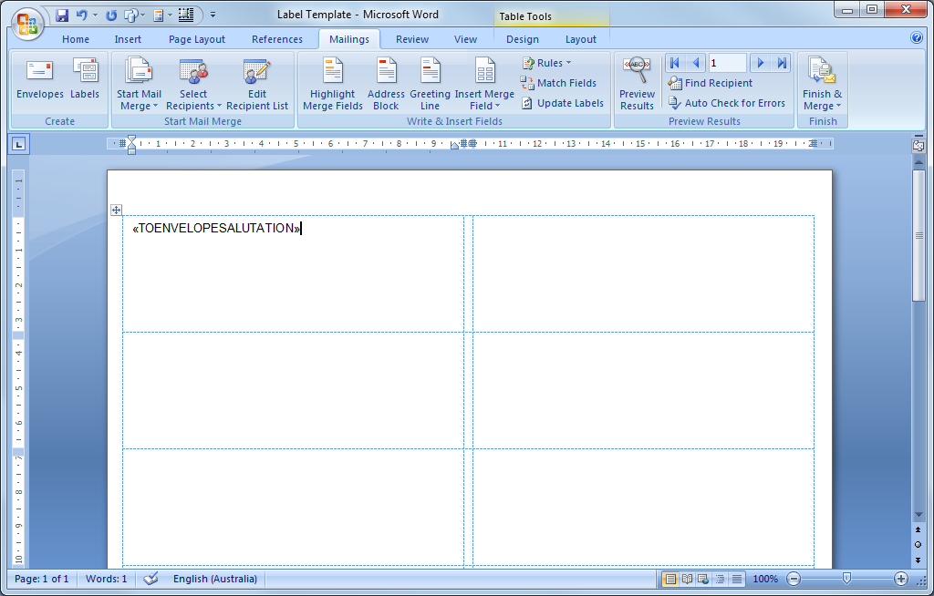This screenshot has height=596, width=934.
Task: Click vertical scrollbar up arrow
Action: click(x=918, y=161)
